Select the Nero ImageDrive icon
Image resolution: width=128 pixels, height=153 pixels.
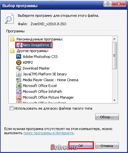[x=19, y=45]
